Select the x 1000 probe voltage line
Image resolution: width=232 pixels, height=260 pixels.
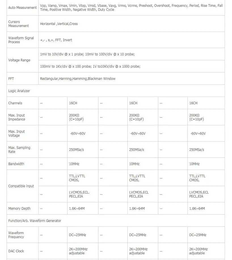coord(90,66)
